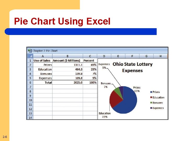188x141 pixels.
Task: Click the 'Bonuses 7%' data label
Action: click(x=106, y=85)
